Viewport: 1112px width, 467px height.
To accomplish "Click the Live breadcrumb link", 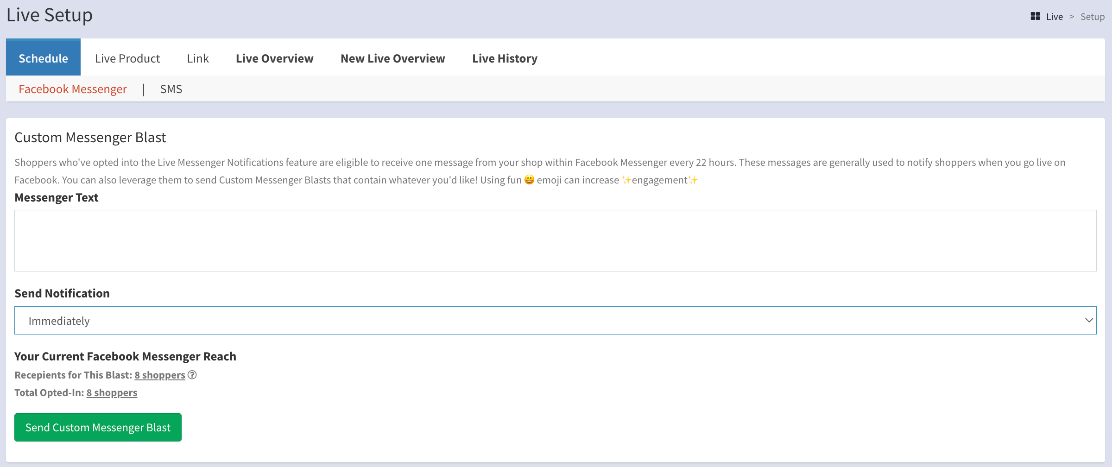I will coord(1054,17).
